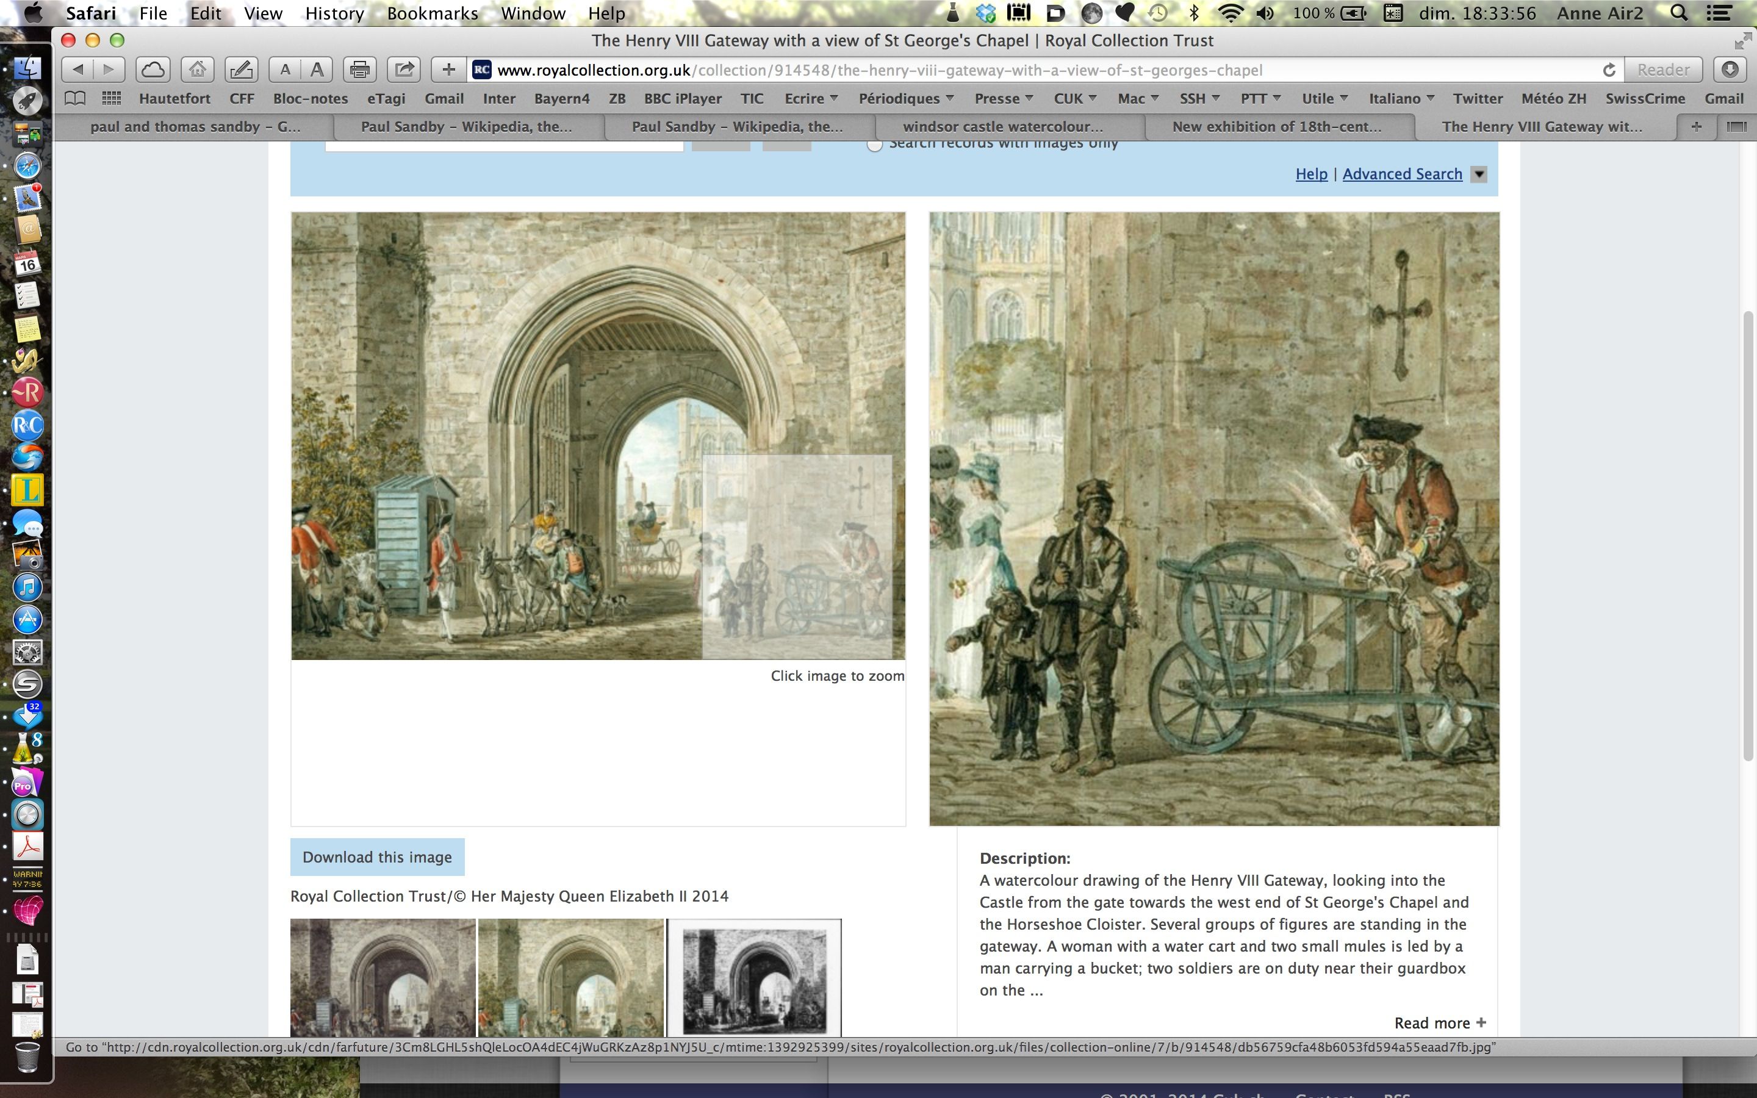Expand CUK bookmarks folder

coord(1076,98)
